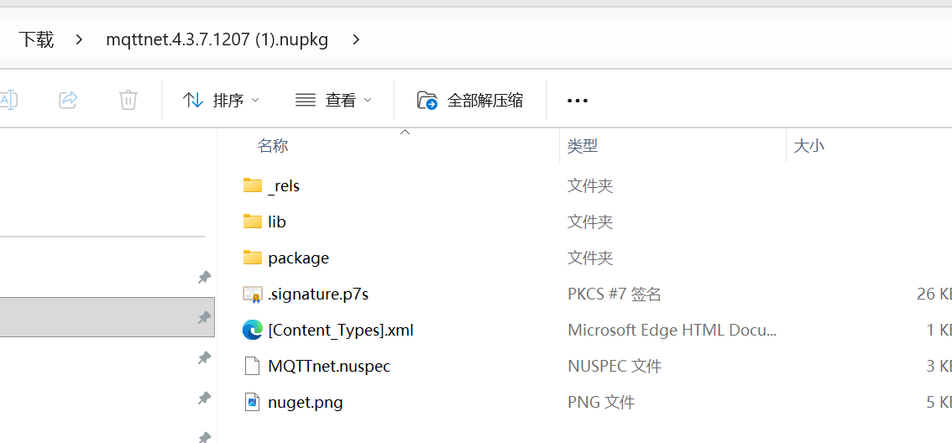
Task: Click the 下载 breadcrumb item
Action: point(36,40)
